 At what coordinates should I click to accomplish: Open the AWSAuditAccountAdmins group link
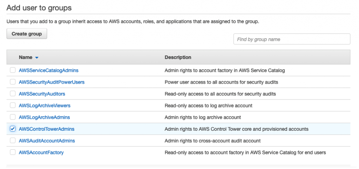coord(47,141)
